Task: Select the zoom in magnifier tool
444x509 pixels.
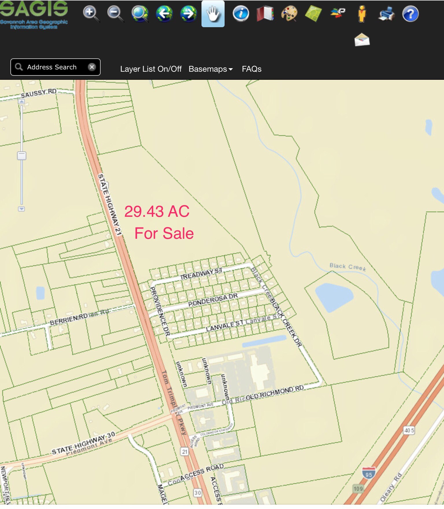Action: pyautogui.click(x=91, y=14)
